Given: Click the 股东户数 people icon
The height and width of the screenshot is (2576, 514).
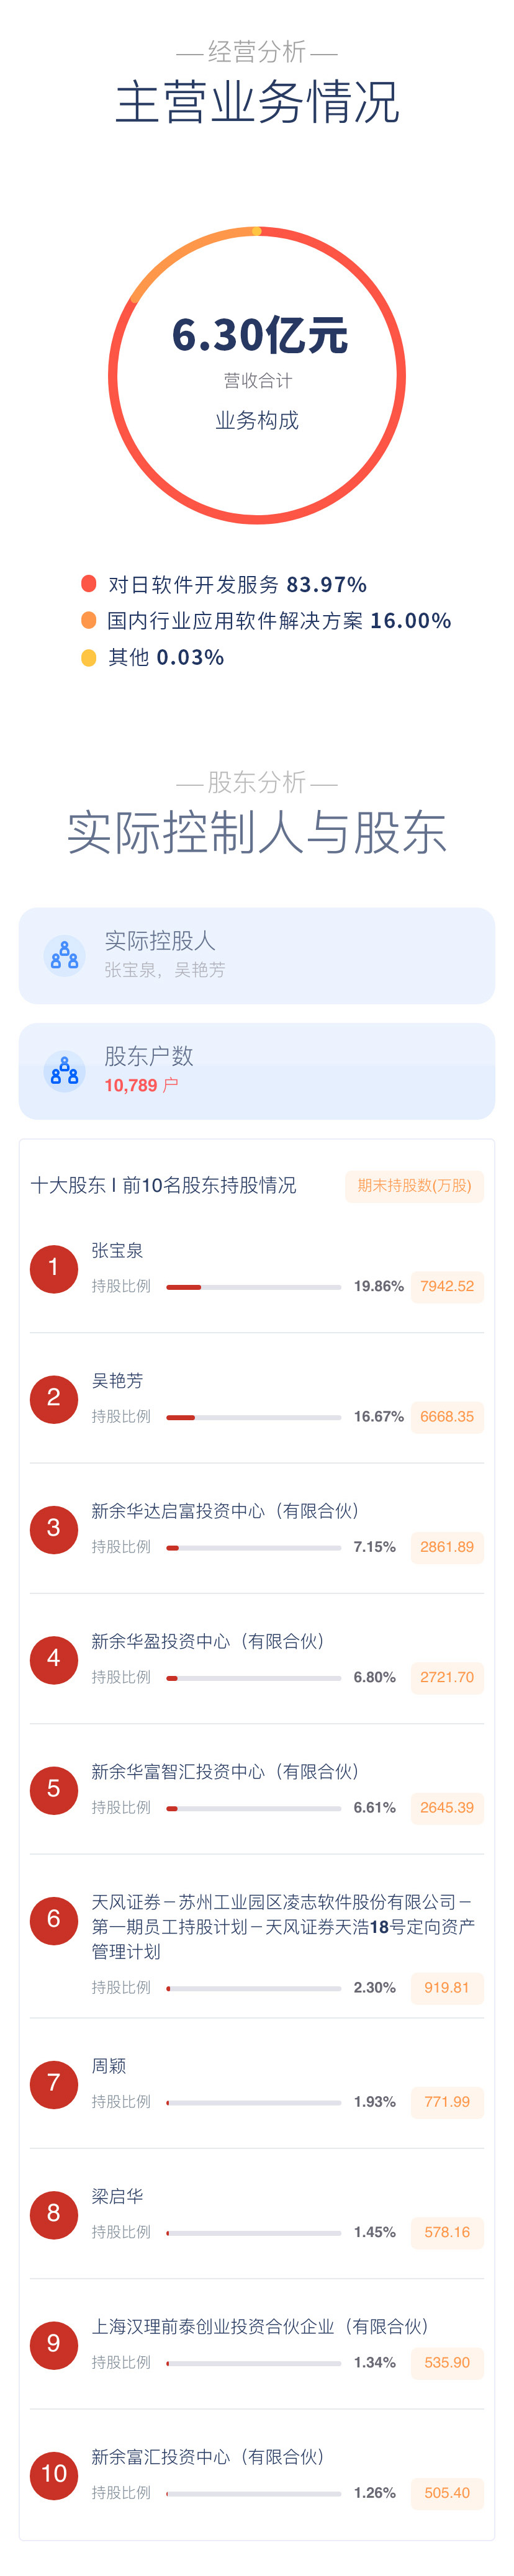Looking at the screenshot, I should (x=65, y=1071).
